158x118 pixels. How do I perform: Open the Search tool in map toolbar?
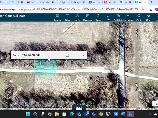pyautogui.click(x=57, y=18)
